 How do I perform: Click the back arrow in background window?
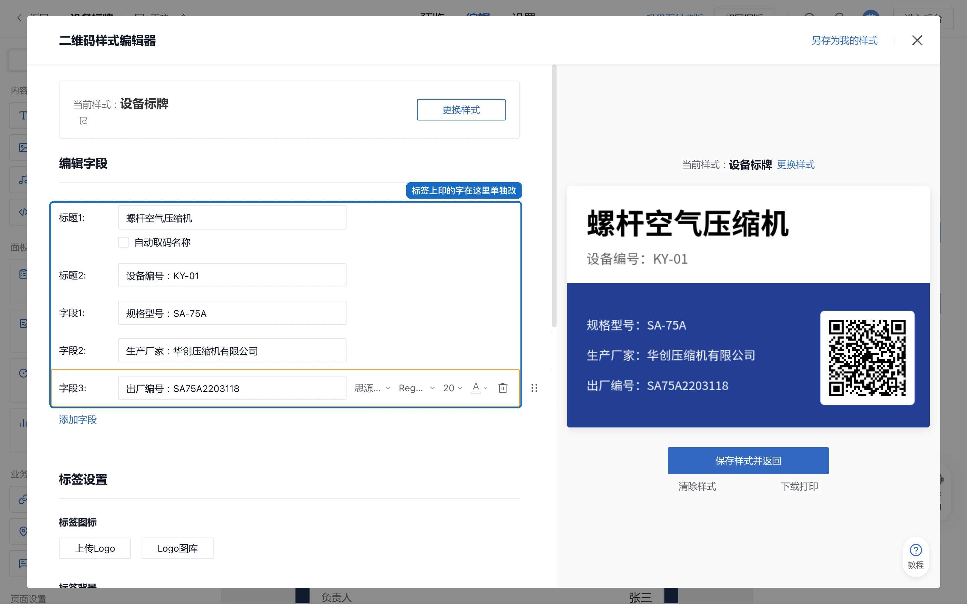(19, 17)
